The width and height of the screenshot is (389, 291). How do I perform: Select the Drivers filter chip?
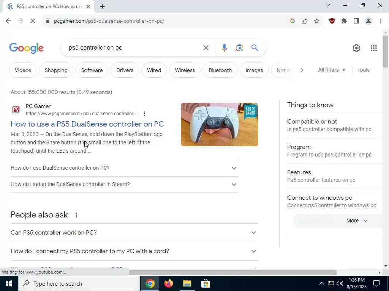pos(125,70)
